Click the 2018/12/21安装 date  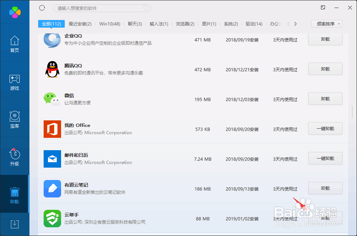click(x=242, y=70)
